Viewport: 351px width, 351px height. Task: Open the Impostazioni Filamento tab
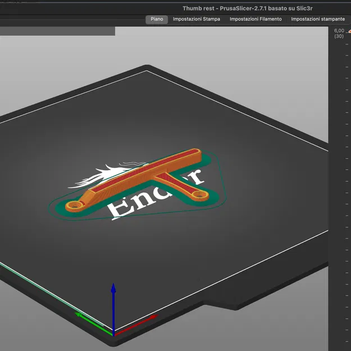coord(256,19)
